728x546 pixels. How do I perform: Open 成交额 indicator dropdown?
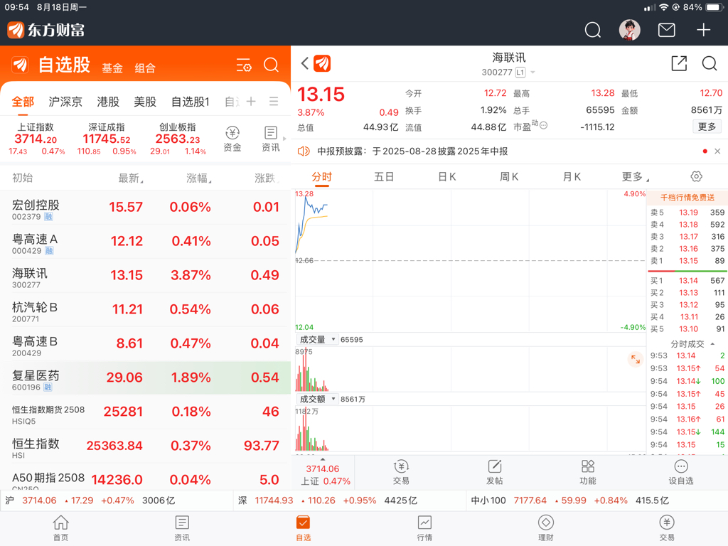point(318,399)
